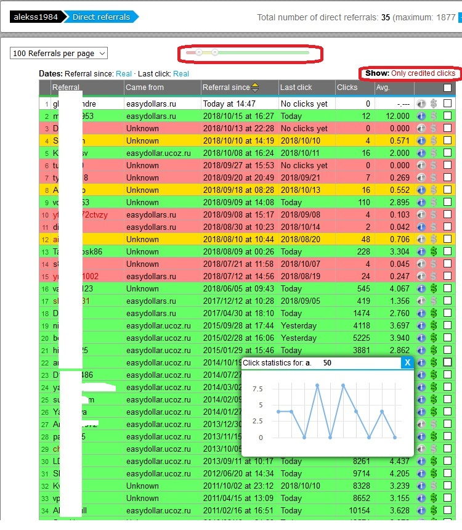Toggle Referral since Real date link
The width and height of the screenshot is (462, 530).
[124, 74]
